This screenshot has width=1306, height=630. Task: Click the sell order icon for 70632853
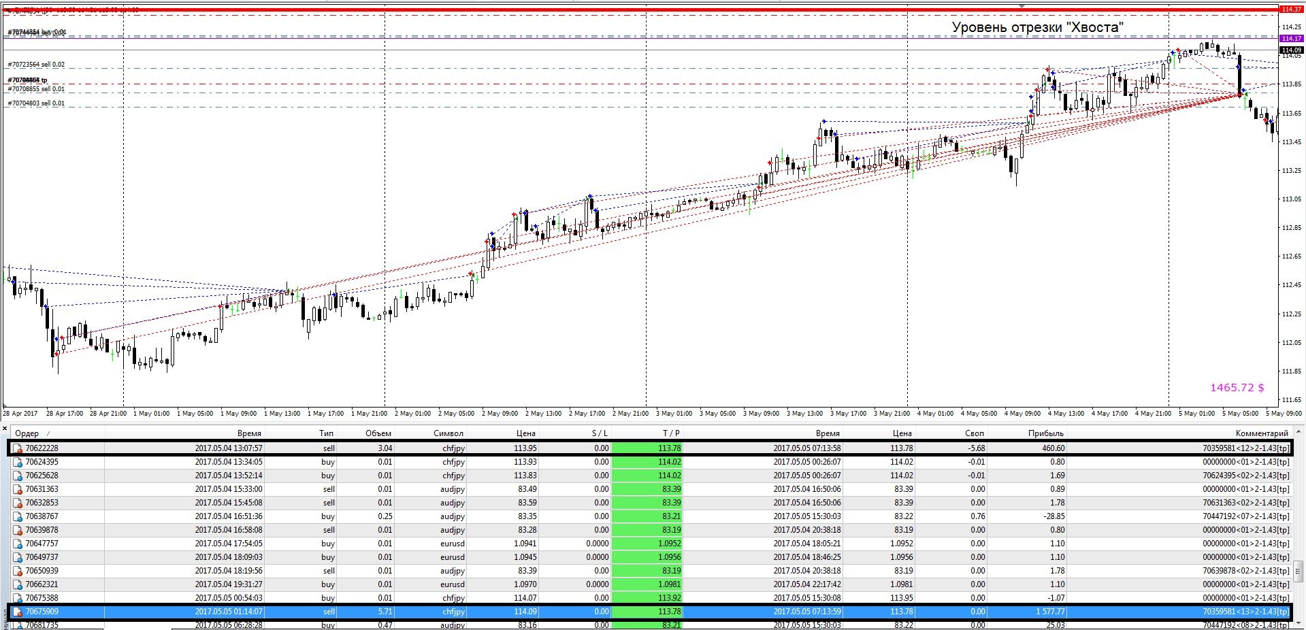coord(18,503)
